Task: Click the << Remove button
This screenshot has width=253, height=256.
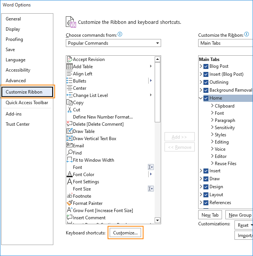Action: (x=180, y=147)
